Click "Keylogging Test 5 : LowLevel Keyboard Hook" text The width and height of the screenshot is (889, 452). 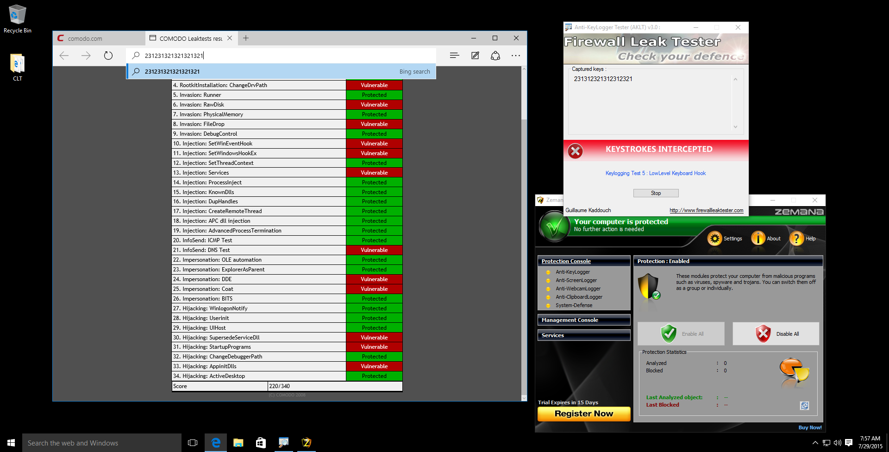click(x=656, y=173)
